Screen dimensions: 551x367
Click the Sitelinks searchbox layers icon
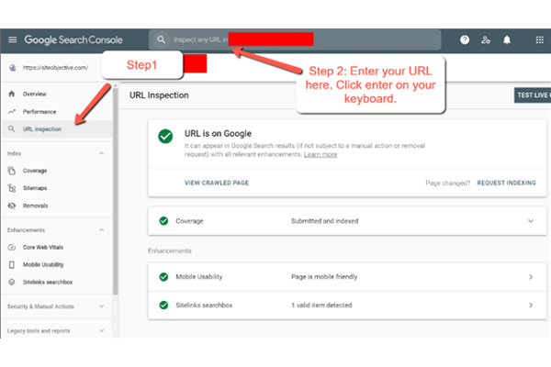[12, 282]
